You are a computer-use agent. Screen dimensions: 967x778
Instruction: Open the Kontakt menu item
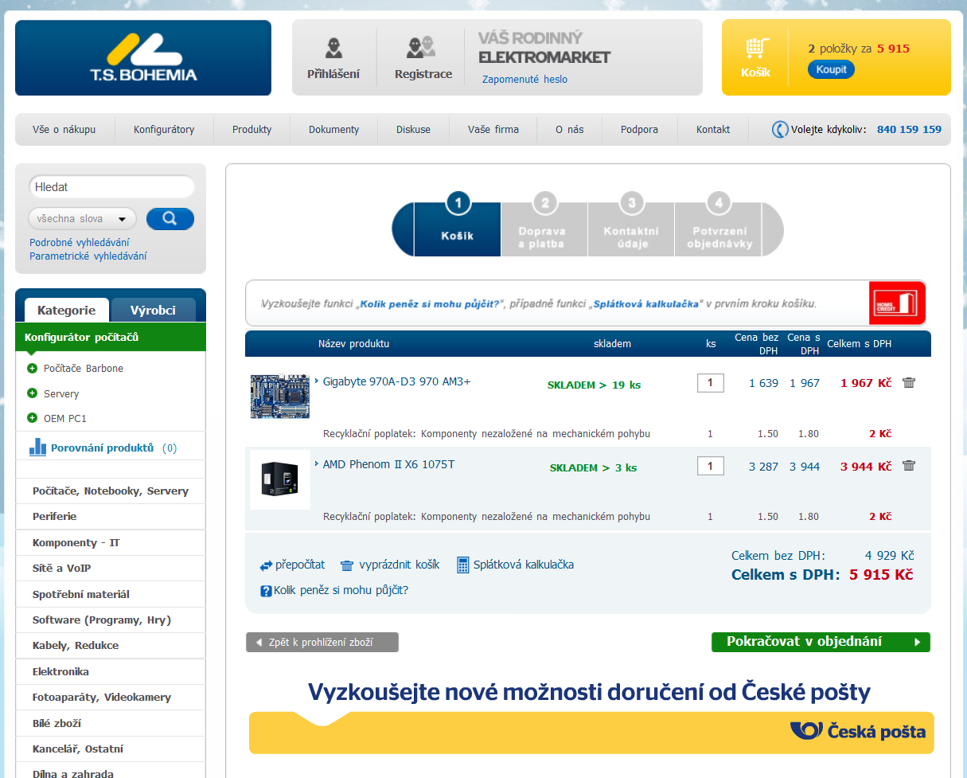click(x=713, y=129)
